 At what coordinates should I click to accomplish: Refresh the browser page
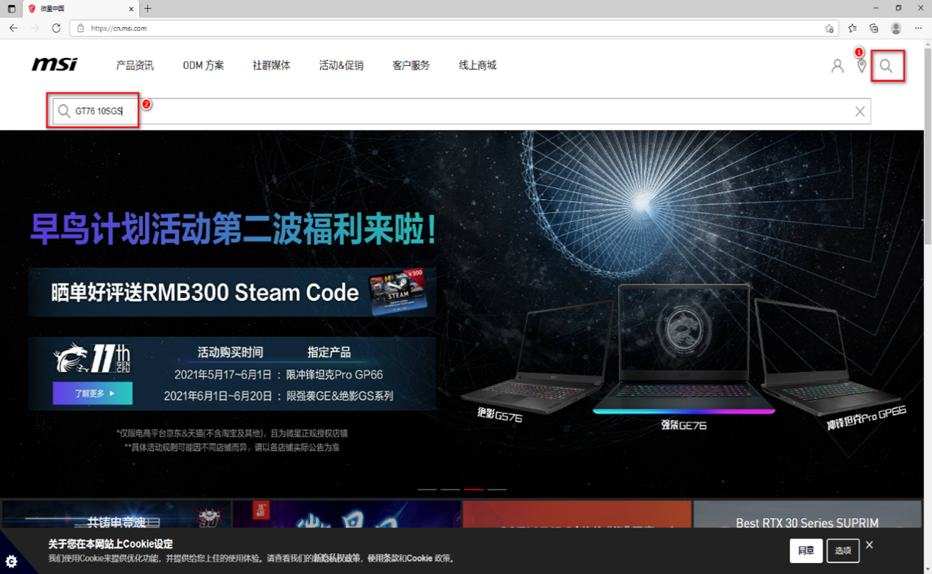coord(56,28)
